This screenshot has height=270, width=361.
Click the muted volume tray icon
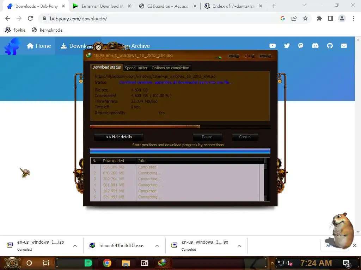(289, 263)
